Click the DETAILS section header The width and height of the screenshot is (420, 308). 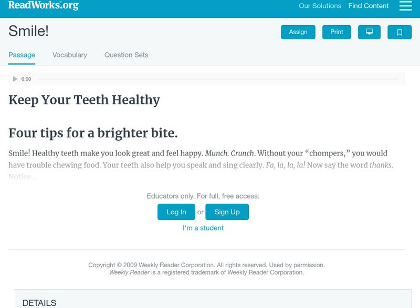pyautogui.click(x=39, y=303)
